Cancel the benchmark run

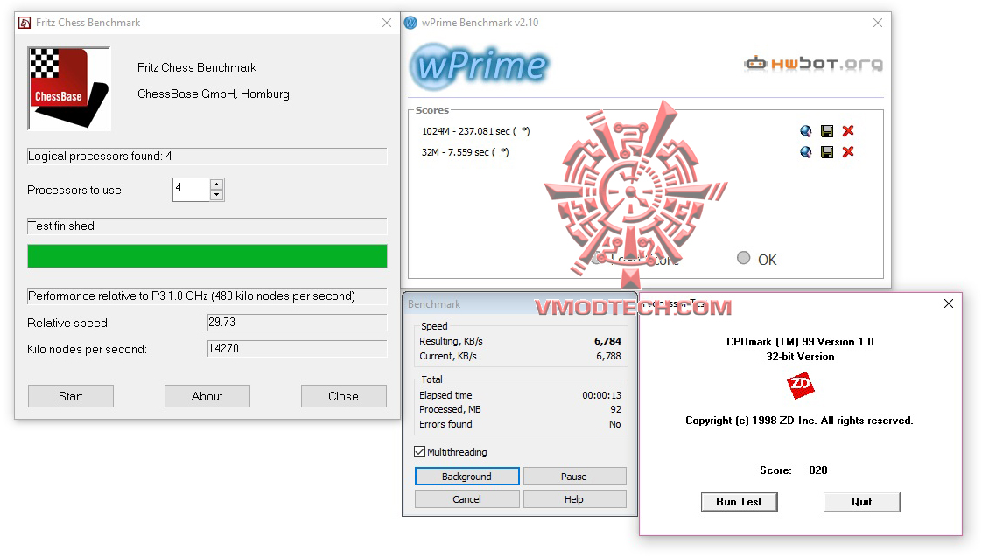[466, 499]
